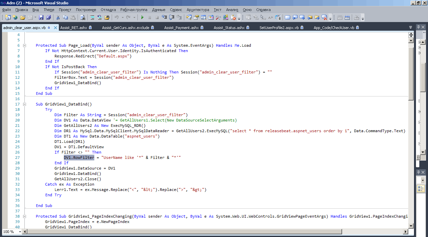Click the Redo arrow icon
Viewport: 428px width, 237px height.
128,17
